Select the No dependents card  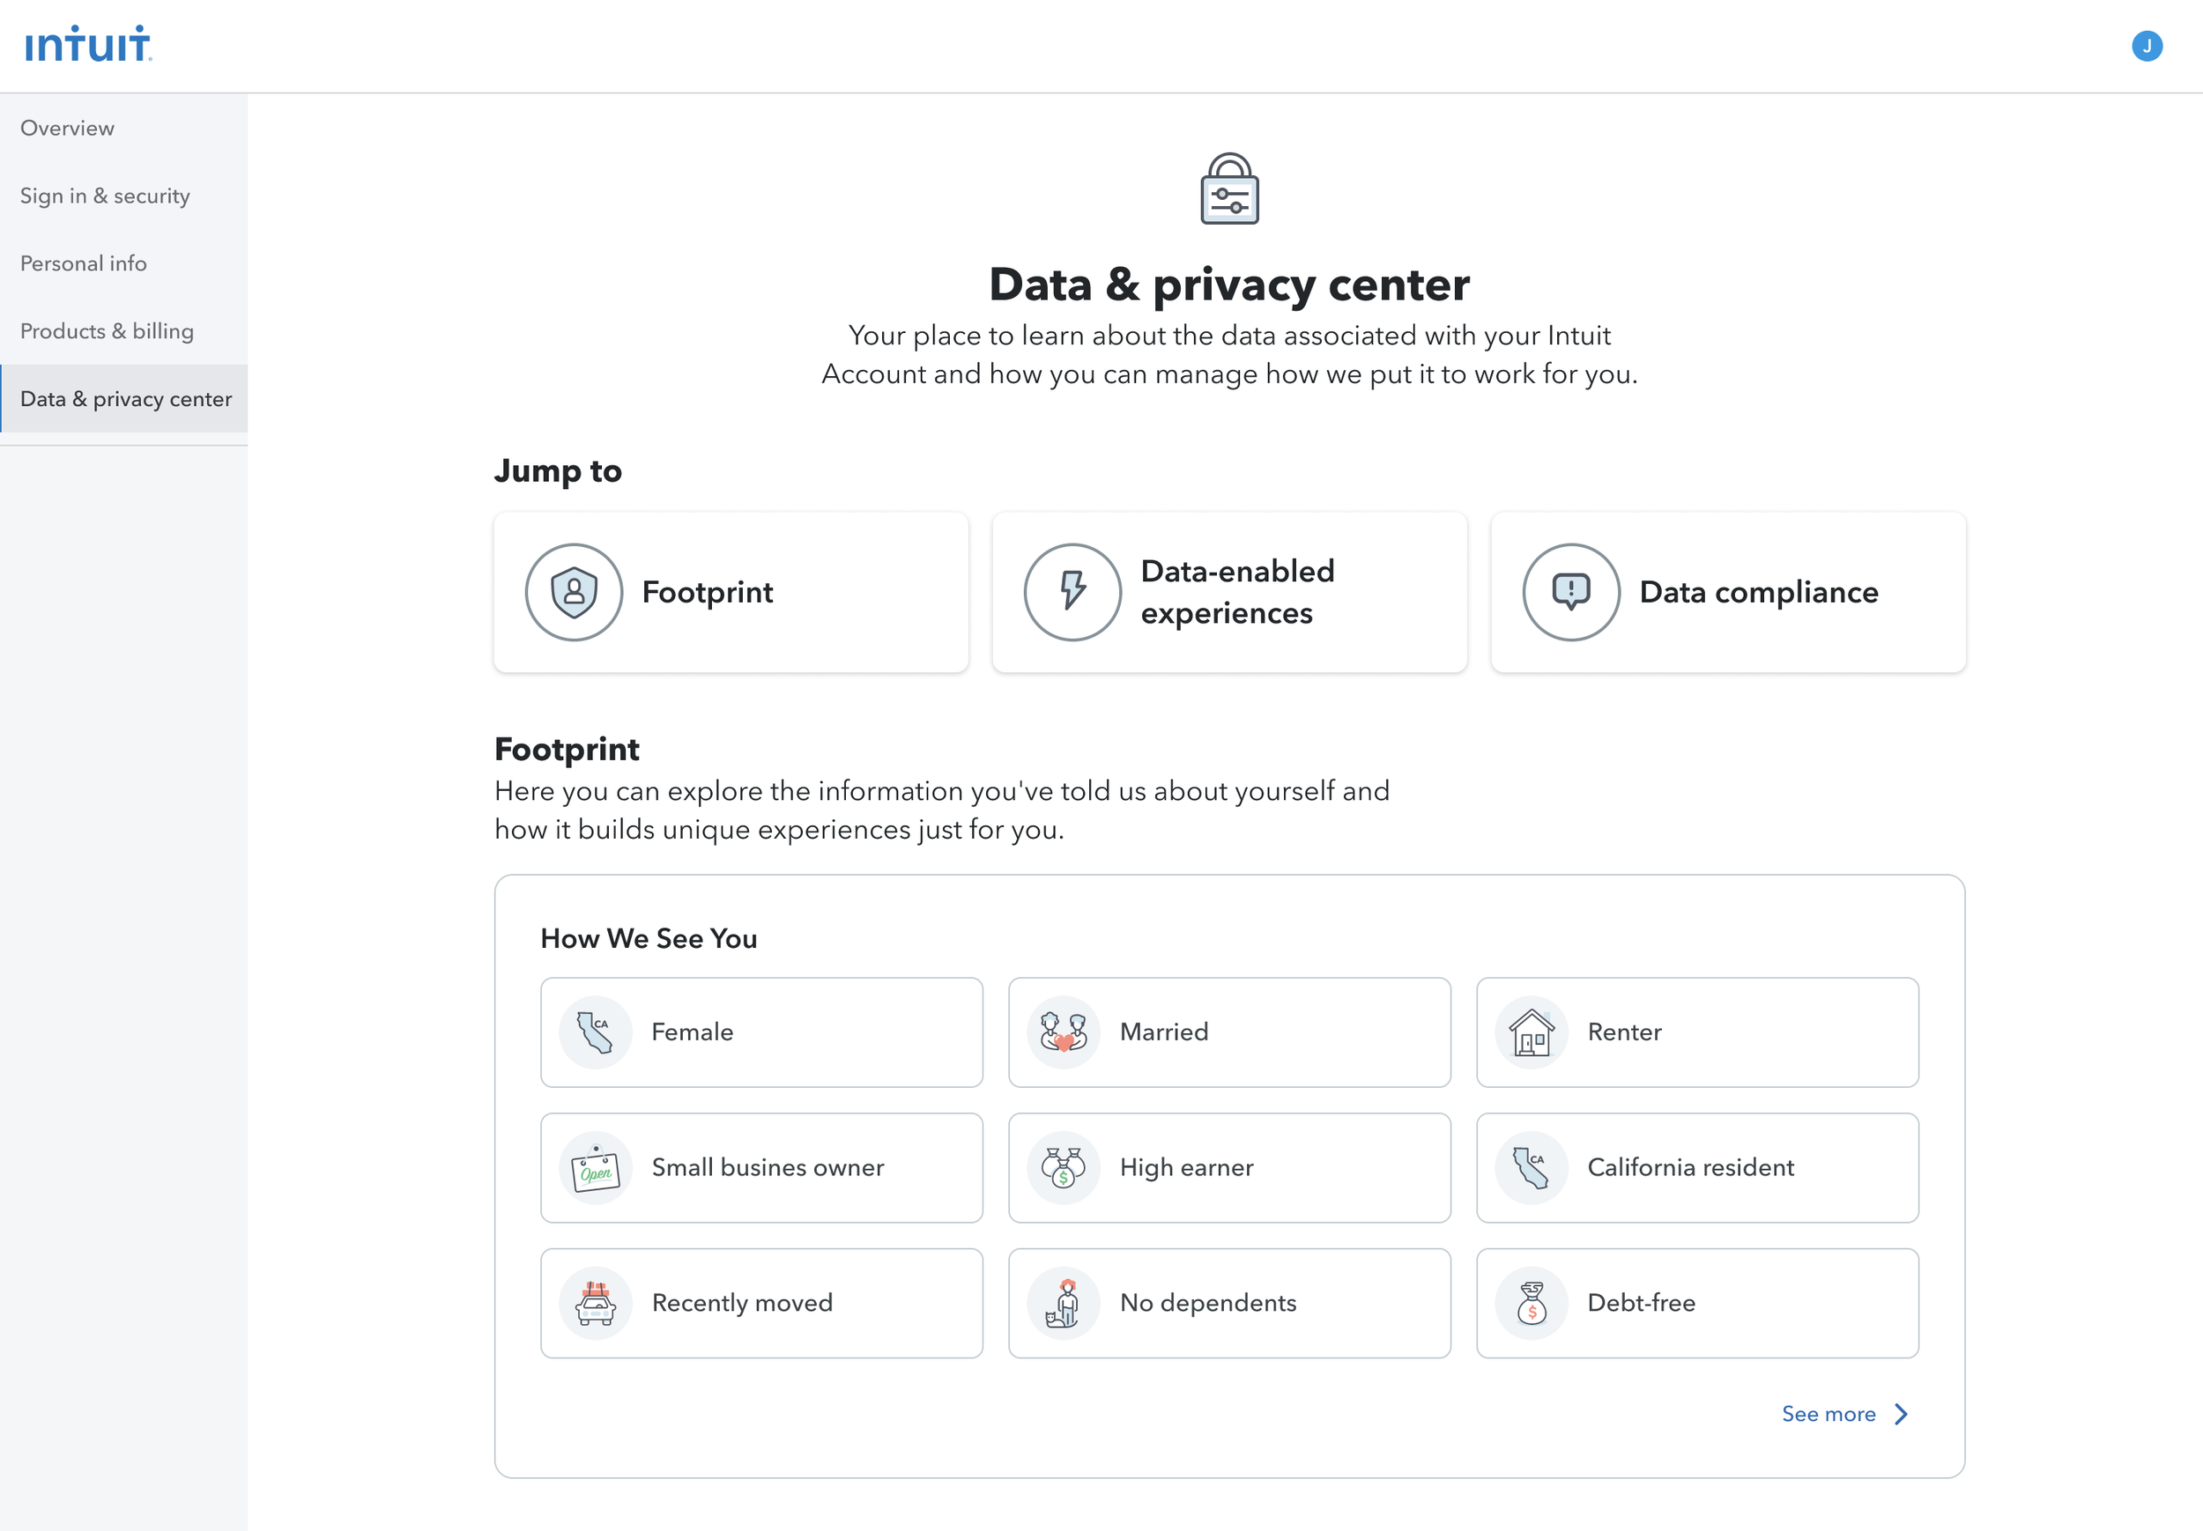pyautogui.click(x=1229, y=1303)
